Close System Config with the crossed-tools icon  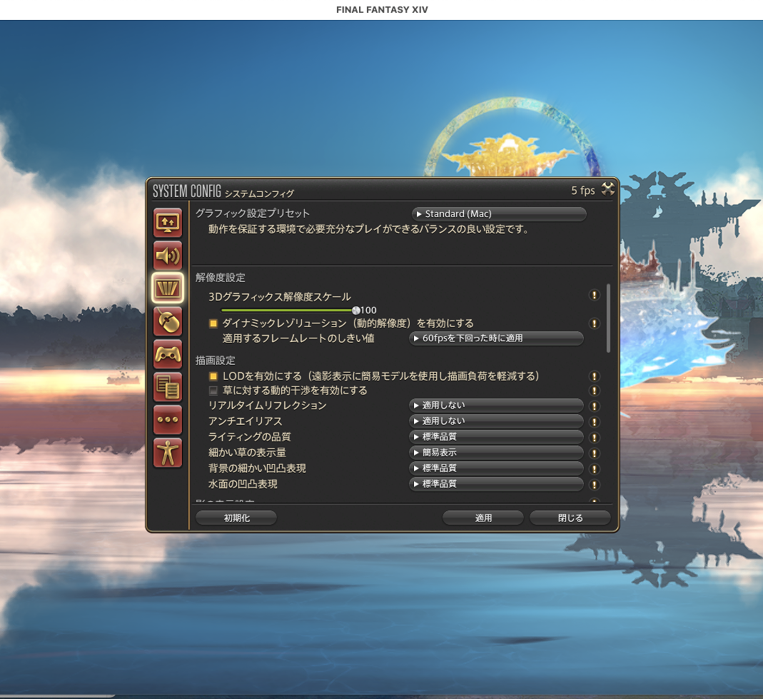click(608, 189)
